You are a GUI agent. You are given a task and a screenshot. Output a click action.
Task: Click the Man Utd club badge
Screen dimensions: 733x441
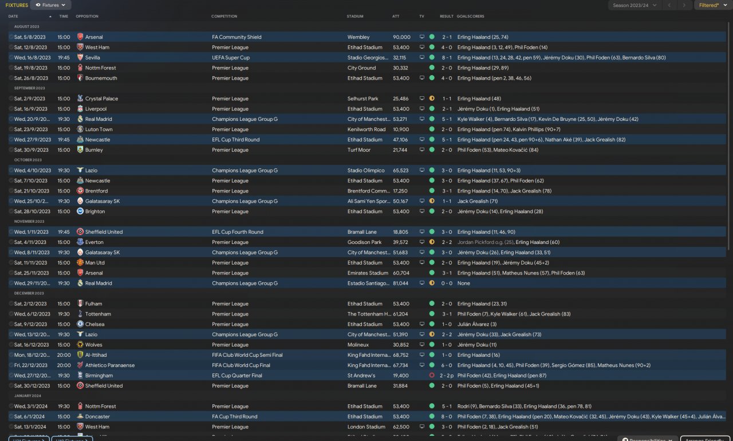tap(80, 263)
